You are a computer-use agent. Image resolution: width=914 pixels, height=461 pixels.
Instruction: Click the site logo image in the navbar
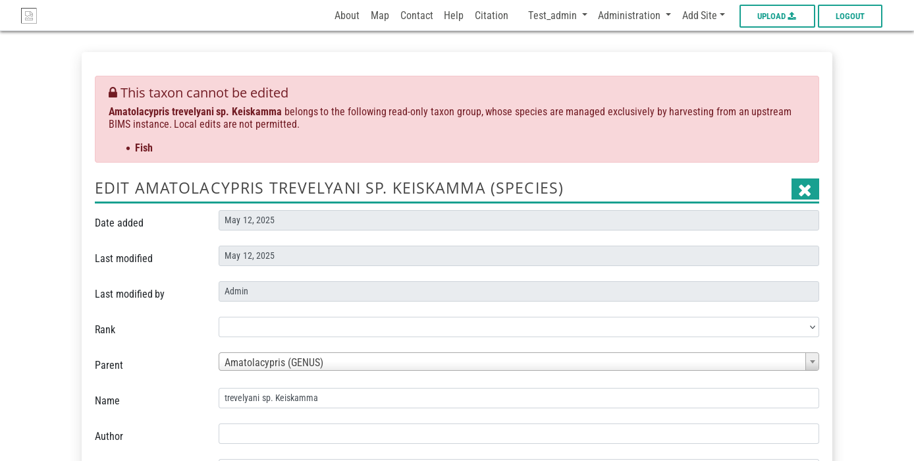coord(29,16)
